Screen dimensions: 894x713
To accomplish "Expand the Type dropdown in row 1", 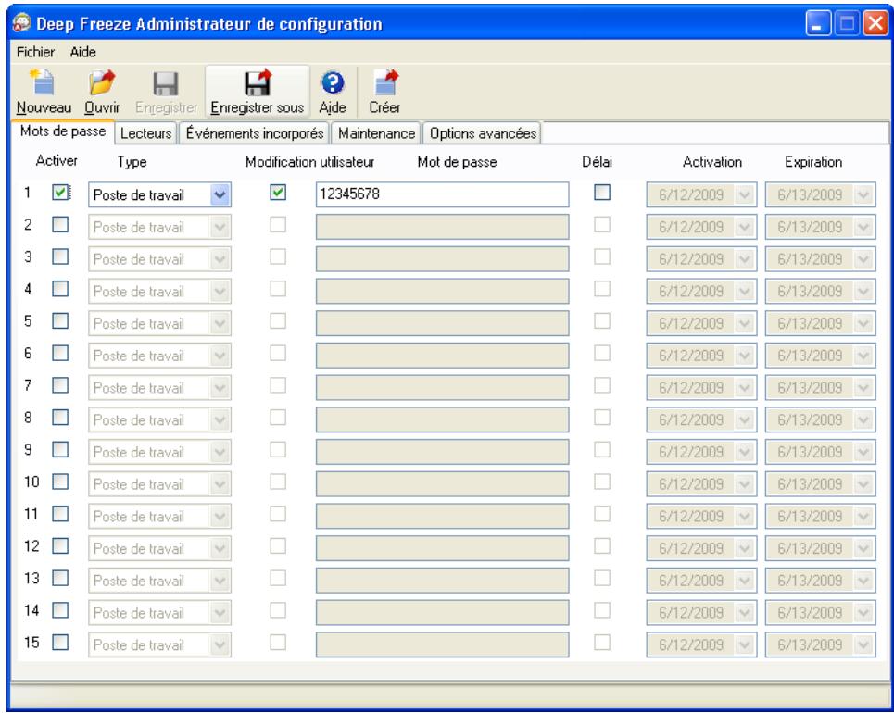I will pos(220,195).
